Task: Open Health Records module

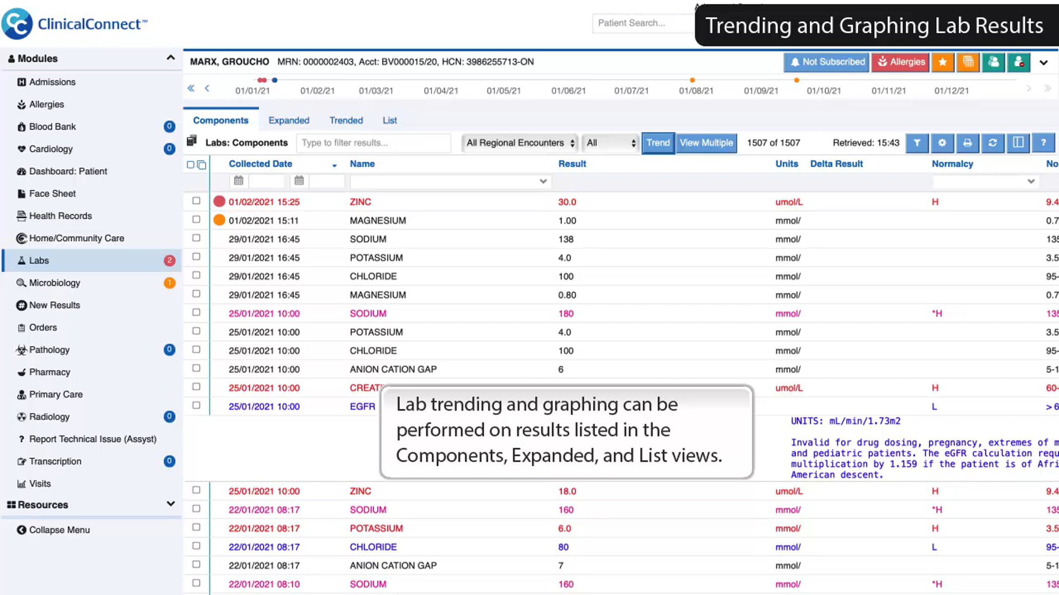Action: [60, 216]
